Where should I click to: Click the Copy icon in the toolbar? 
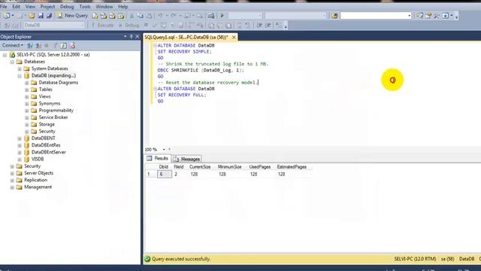[141, 16]
